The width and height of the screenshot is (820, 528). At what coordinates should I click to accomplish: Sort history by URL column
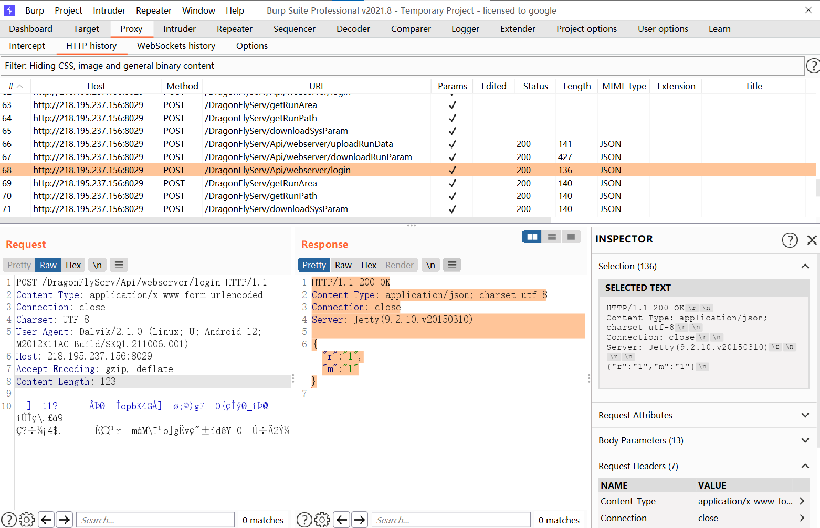click(x=317, y=86)
